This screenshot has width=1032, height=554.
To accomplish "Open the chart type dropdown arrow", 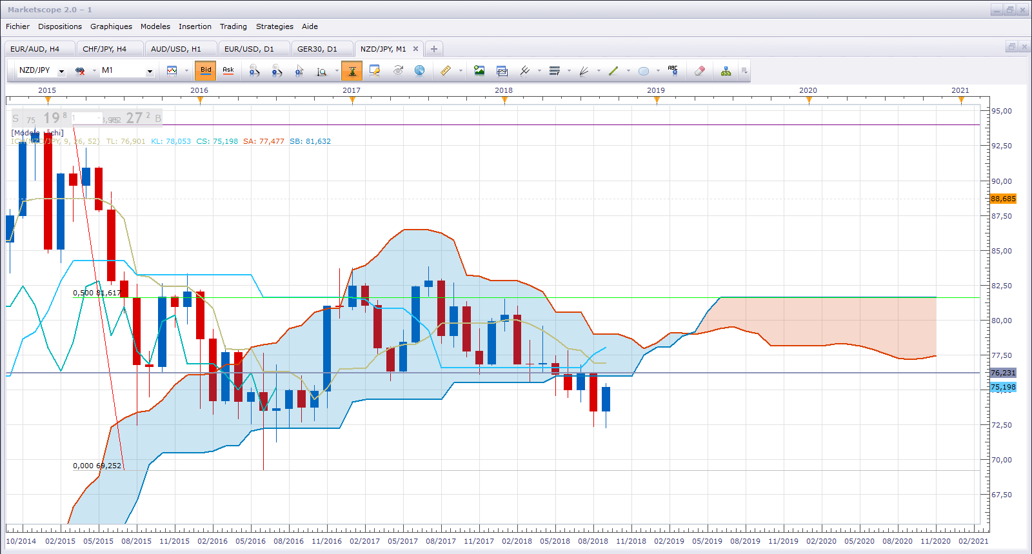I will [x=186, y=71].
